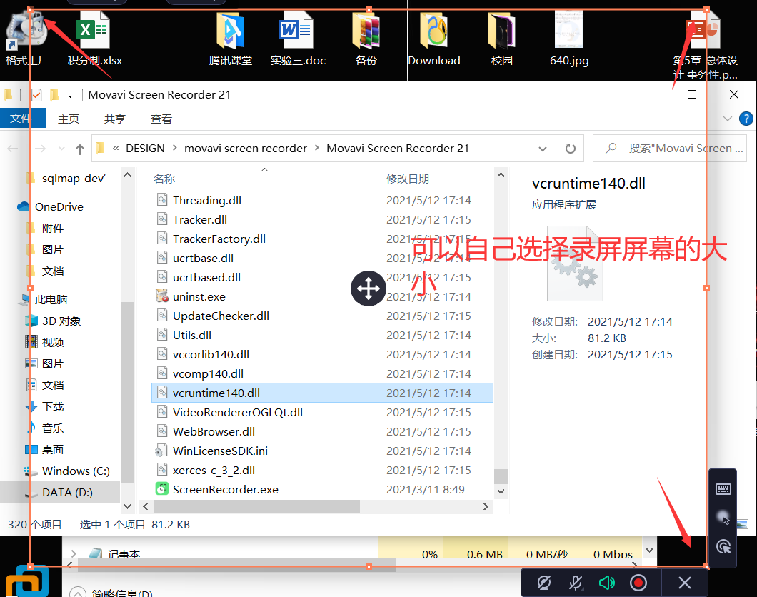Image resolution: width=757 pixels, height=597 pixels.
Task: Switch to the 共享 ribbon tab
Action: point(114,119)
